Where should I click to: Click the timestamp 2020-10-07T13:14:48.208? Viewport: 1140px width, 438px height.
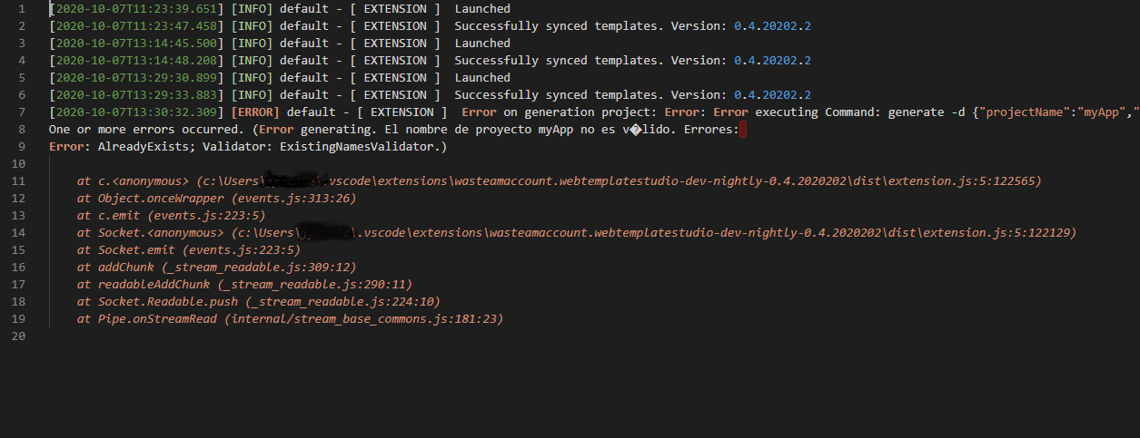click(136, 61)
